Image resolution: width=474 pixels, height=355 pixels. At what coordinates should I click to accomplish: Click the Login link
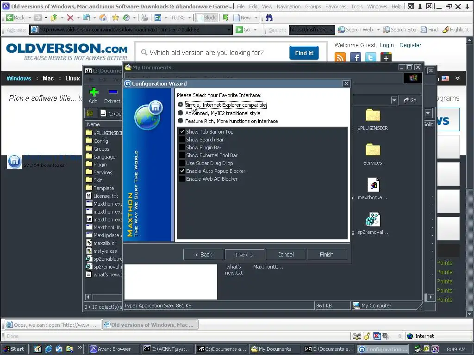pos(387,45)
